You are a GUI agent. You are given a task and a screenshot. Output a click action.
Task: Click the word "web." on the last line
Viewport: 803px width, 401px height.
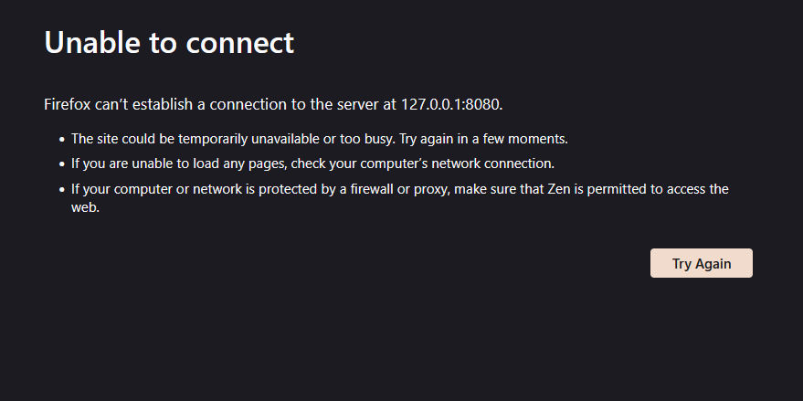tap(85, 207)
